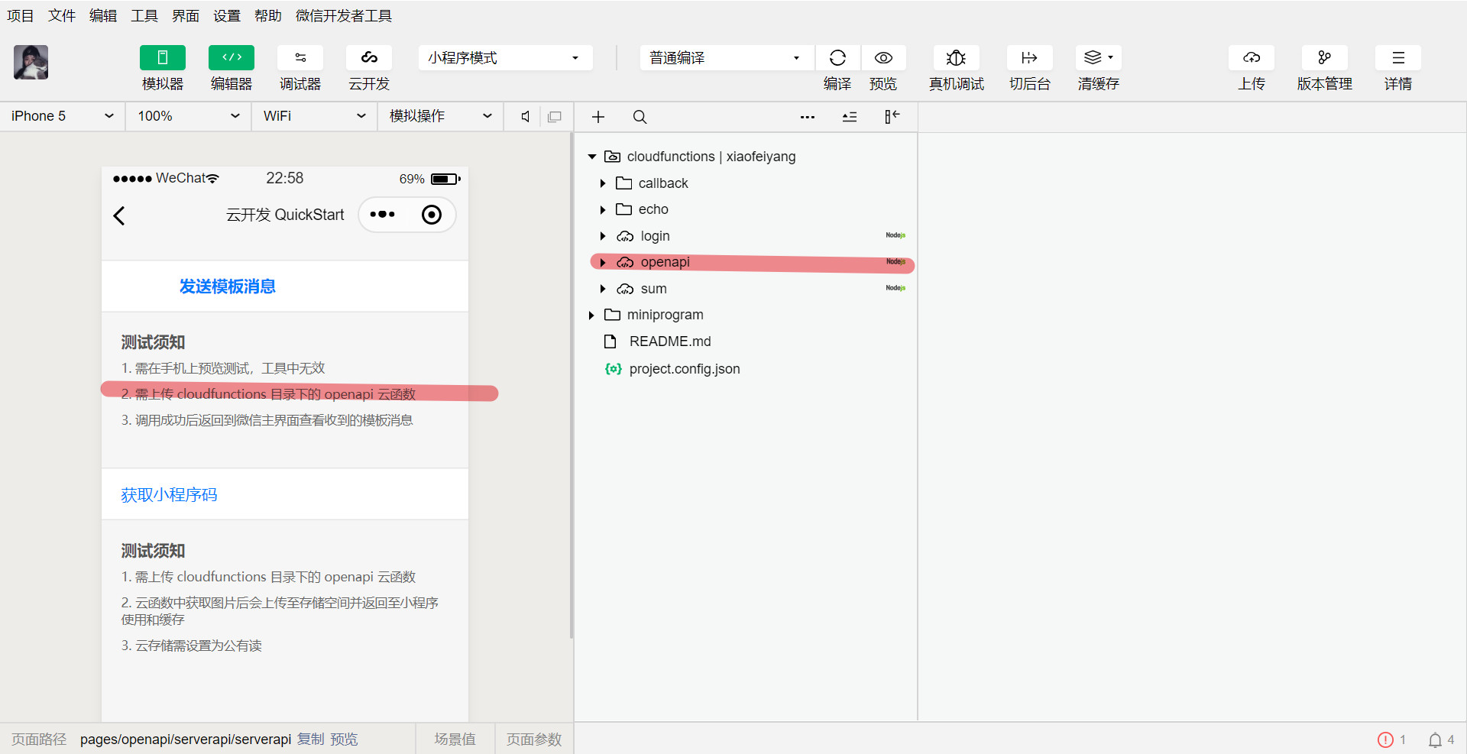Click the collapse-all file tree icon
Viewport: 1467px width, 754px height.
tap(850, 117)
